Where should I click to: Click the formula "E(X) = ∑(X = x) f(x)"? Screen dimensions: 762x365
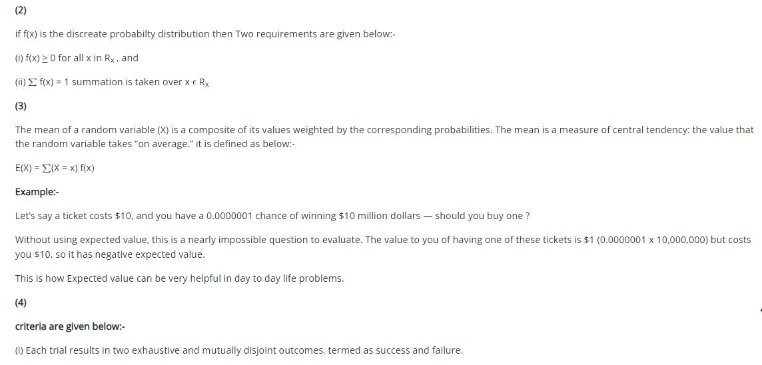(x=55, y=168)
